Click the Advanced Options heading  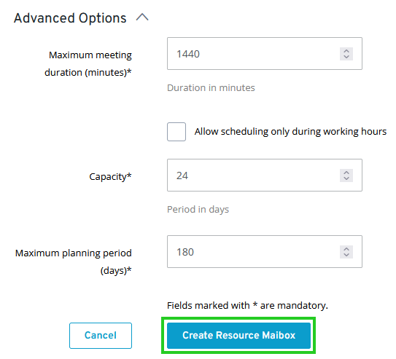[x=70, y=18]
